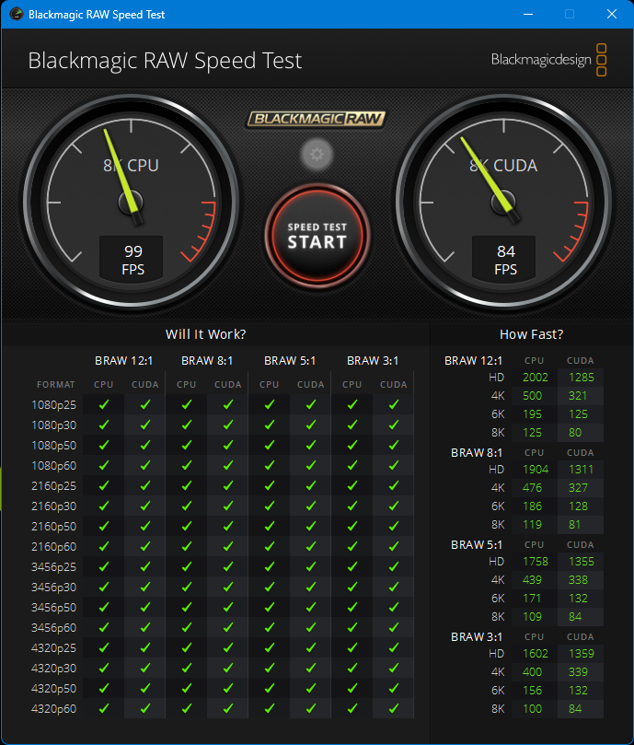The height and width of the screenshot is (745, 634).
Task: Click the 2160p25 BRAW 5:1 CPU checkmark
Action: pos(270,485)
